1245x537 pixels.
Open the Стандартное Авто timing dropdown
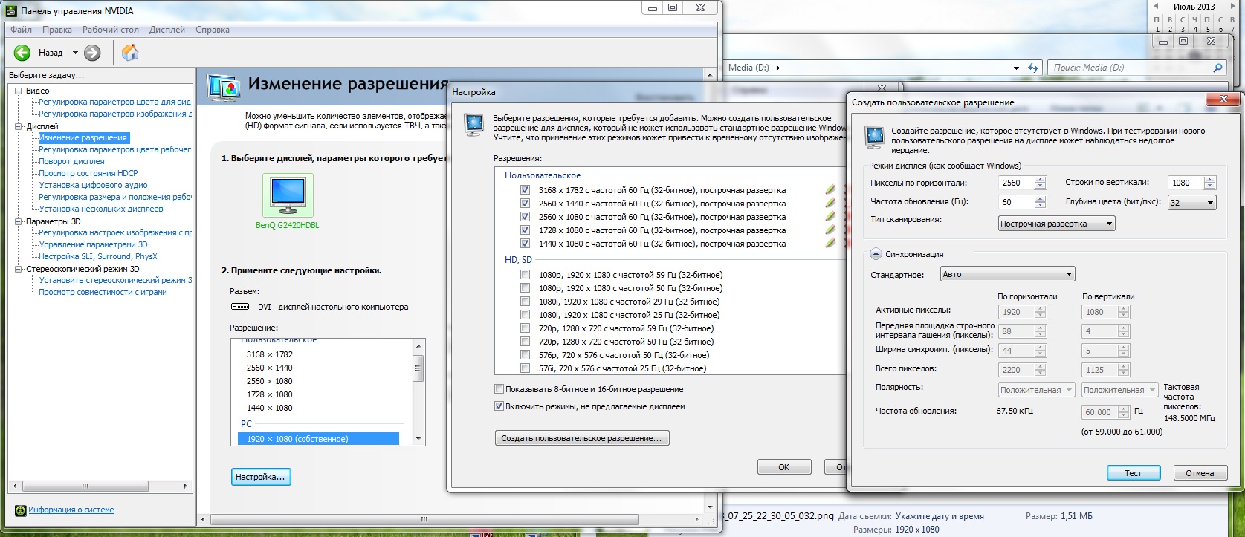coord(1007,274)
